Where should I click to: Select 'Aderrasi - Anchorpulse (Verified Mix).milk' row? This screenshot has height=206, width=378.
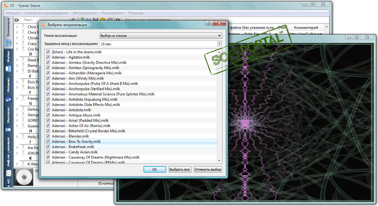coord(131,89)
